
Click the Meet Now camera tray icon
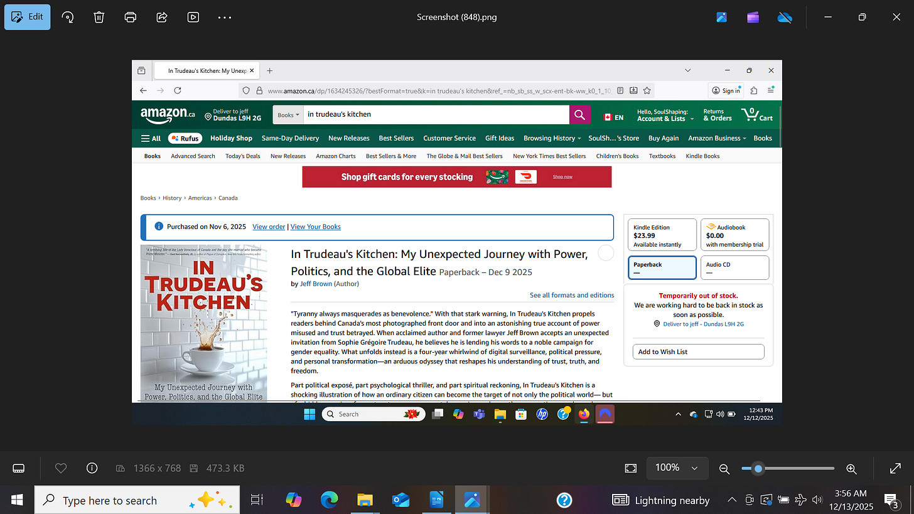coord(749,500)
